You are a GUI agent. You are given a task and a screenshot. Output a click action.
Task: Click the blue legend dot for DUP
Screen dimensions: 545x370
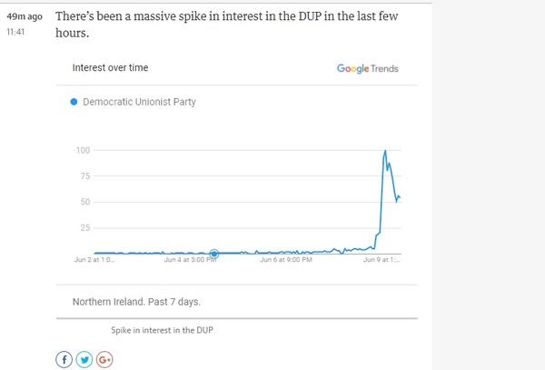pos(74,102)
